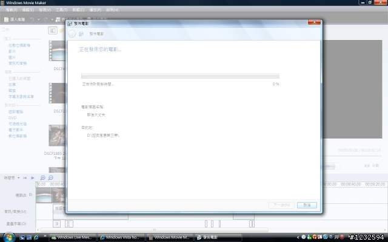Viewport: 388px width, 242px height.
Task: Select the DSCF1885 clip thumbnail
Action: pyautogui.click(x=57, y=136)
